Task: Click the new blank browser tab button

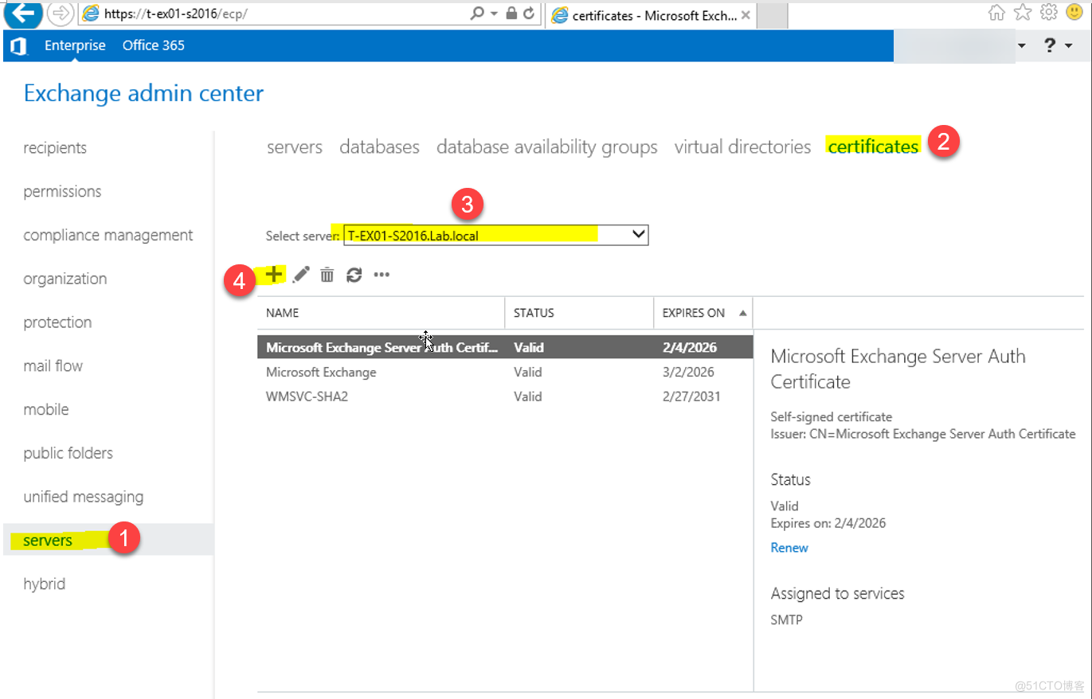Action: [x=772, y=15]
